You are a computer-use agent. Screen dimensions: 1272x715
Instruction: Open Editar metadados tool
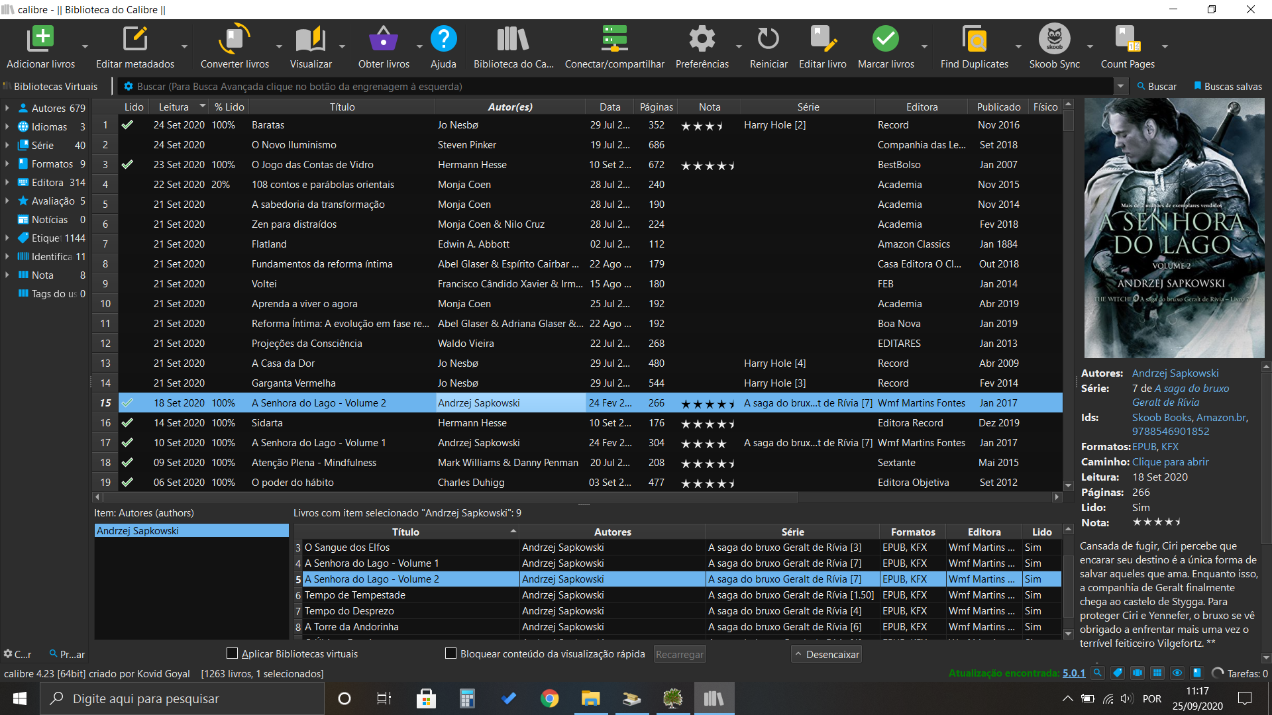135,40
